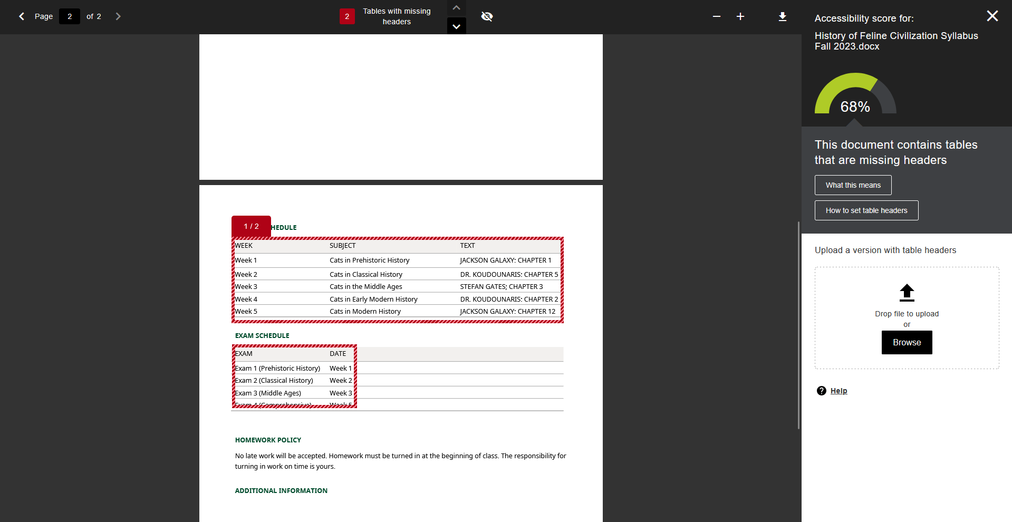Screen dimensions: 1012x522
Task: Click How to set table headers
Action: [866, 210]
